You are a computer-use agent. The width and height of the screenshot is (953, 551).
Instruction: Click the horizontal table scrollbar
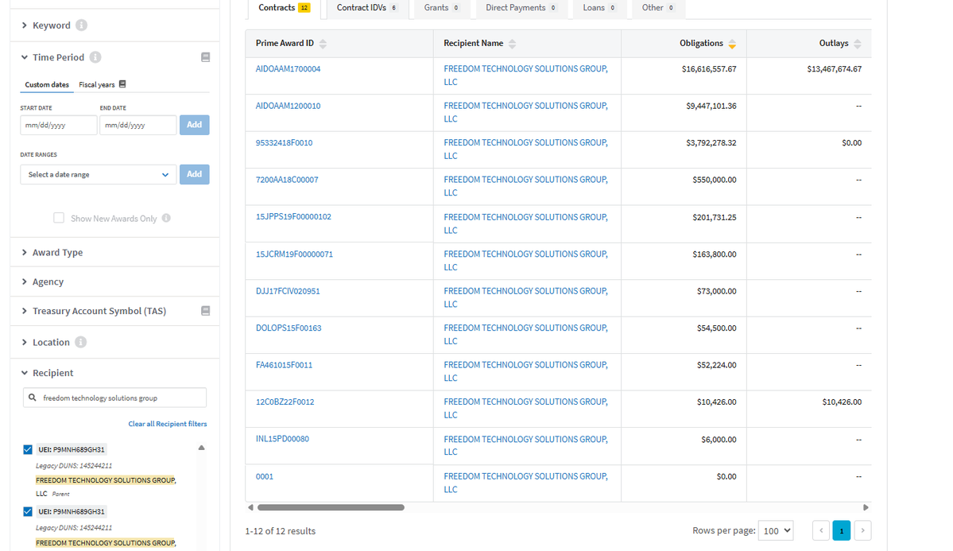[331, 507]
